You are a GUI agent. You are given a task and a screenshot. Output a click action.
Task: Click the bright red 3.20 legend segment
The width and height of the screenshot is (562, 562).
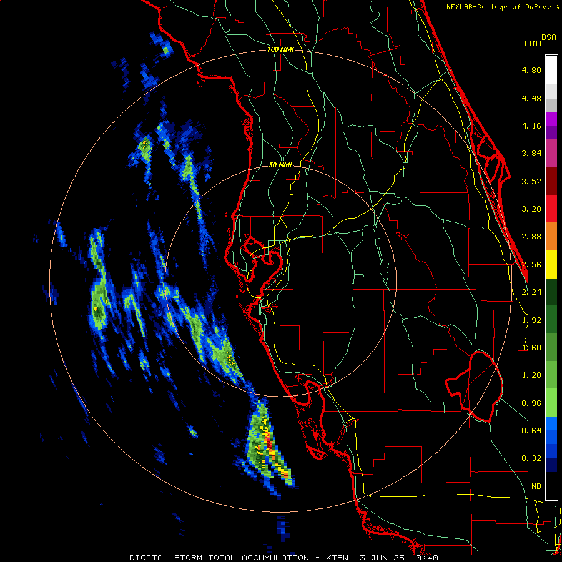[x=551, y=209]
